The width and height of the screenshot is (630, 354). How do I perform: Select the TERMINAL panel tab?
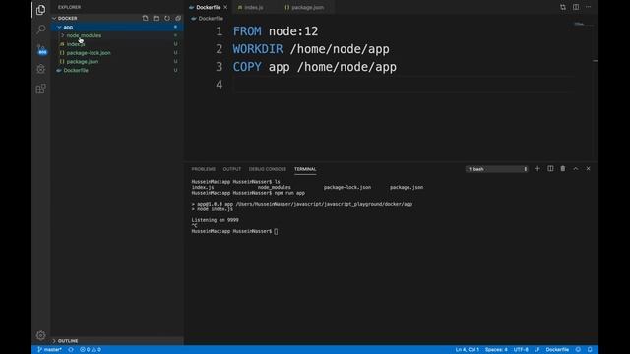[305, 169]
